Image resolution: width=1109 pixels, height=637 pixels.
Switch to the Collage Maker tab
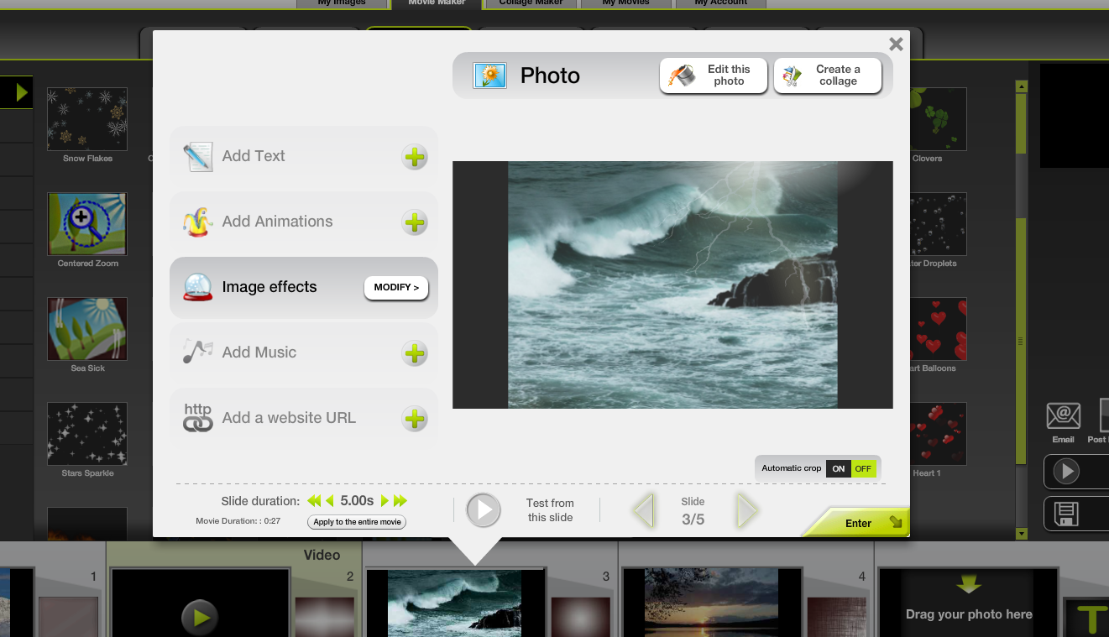(531, 3)
